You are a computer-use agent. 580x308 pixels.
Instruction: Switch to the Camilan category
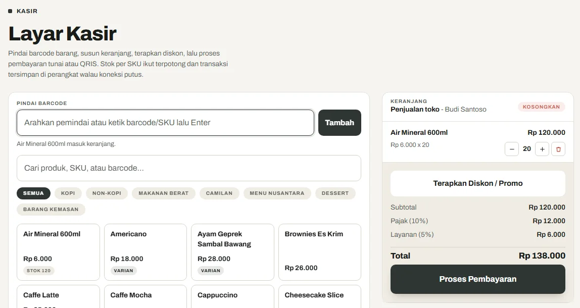pos(219,193)
